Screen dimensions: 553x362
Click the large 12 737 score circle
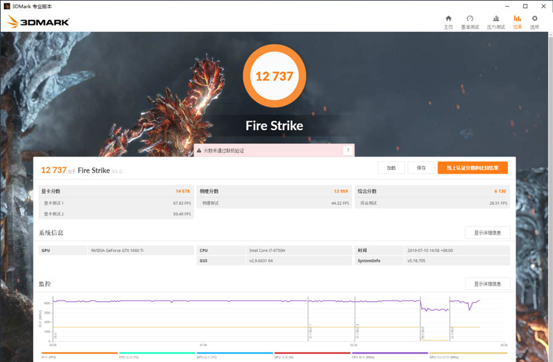tap(274, 76)
